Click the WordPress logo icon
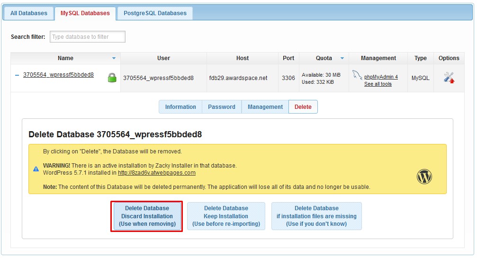477x258 pixels. click(424, 177)
